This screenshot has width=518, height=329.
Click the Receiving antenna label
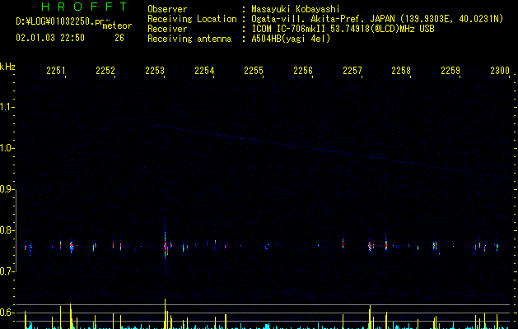pos(189,39)
